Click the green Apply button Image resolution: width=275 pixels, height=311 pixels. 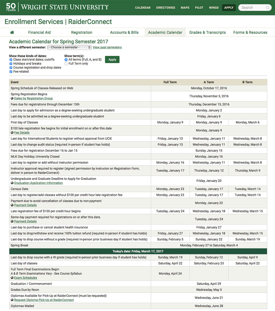coord(112,59)
